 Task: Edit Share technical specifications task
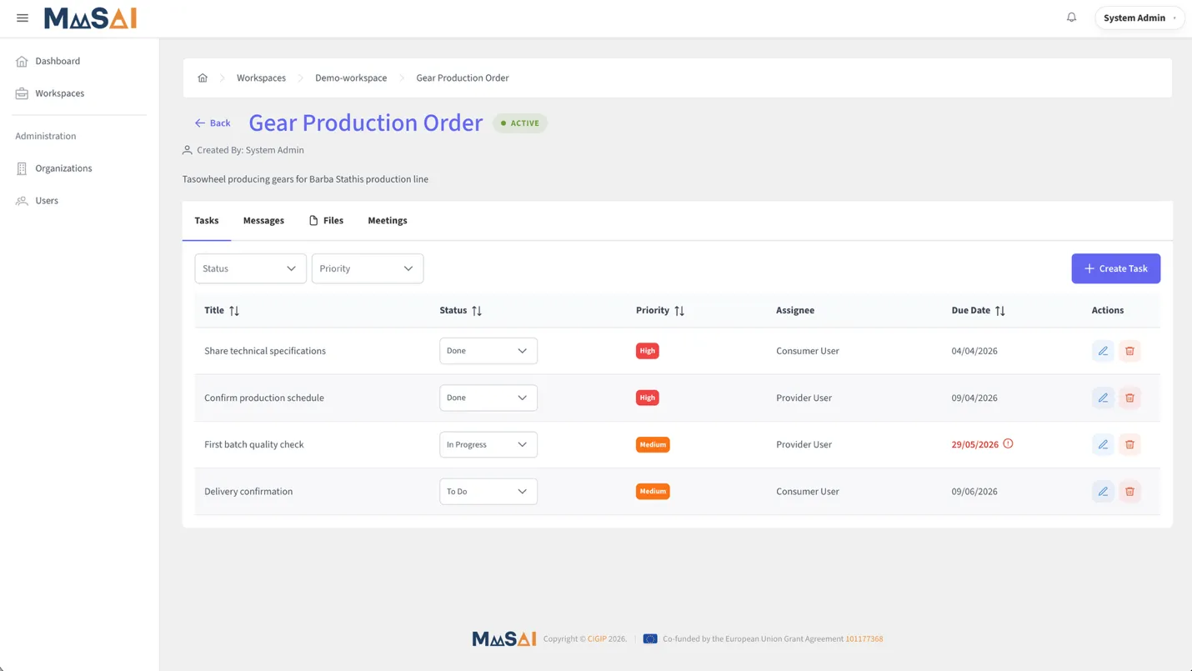(1103, 351)
